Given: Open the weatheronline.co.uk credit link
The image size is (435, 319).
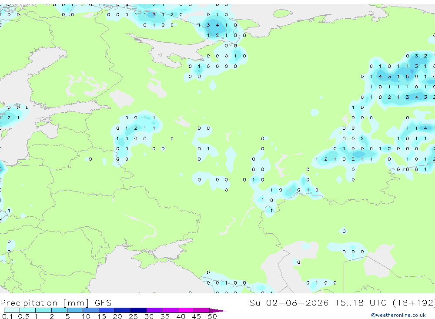Looking at the screenshot, I should click(x=398, y=315).
